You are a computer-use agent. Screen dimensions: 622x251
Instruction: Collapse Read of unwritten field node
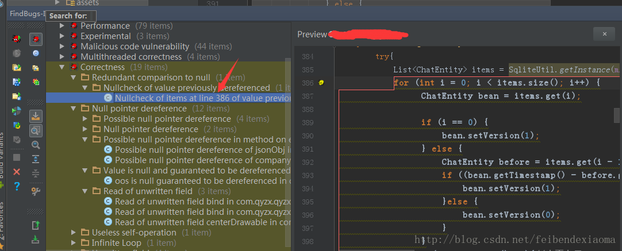pyautogui.click(x=85, y=191)
